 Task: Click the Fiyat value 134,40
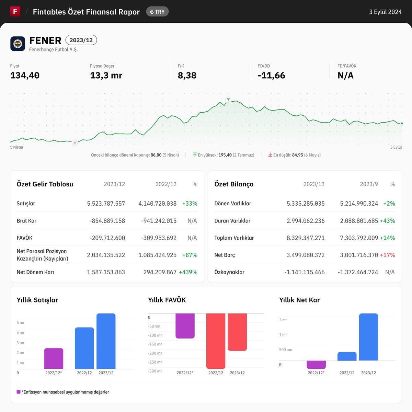25,75
